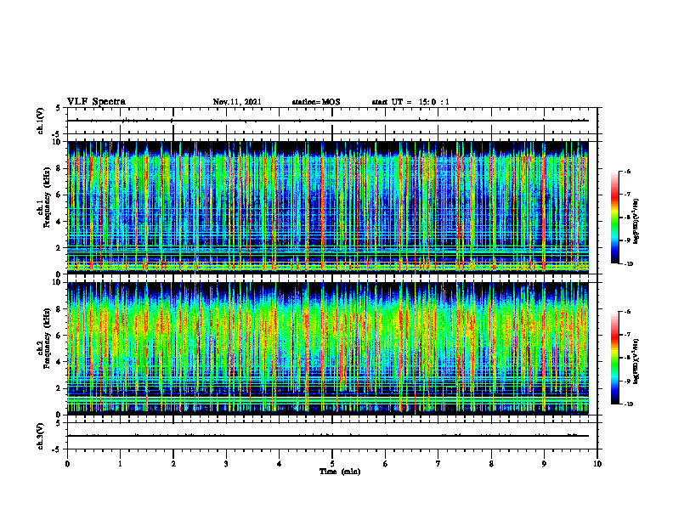Select the ch.1 spectrogram panel
The image size is (673, 520).
coord(328,207)
